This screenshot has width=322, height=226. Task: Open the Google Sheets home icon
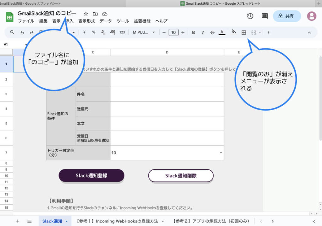pos(9,17)
